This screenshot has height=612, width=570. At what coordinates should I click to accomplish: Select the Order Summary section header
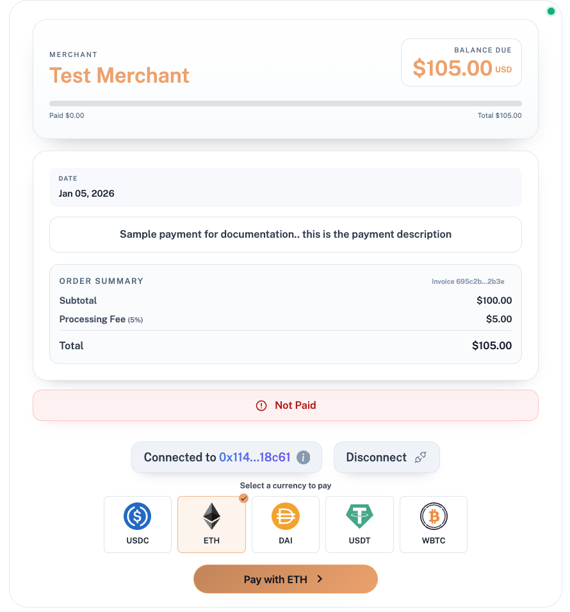pos(101,281)
